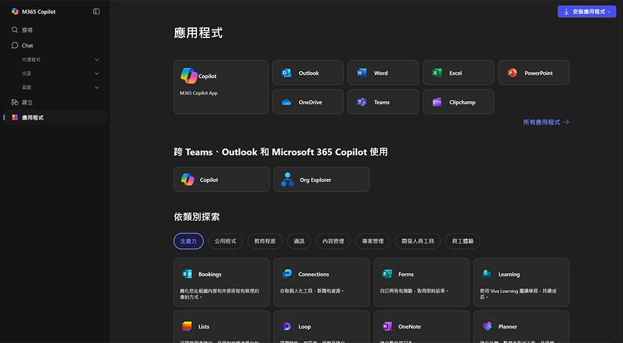The height and width of the screenshot is (343, 623).
Task: Click the Connections description text
Action: [x=312, y=291]
